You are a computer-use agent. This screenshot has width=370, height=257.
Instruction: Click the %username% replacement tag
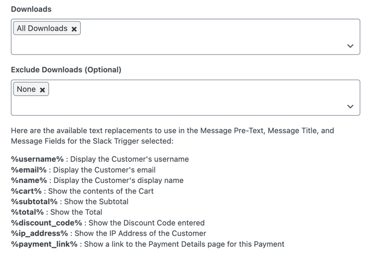click(38, 159)
